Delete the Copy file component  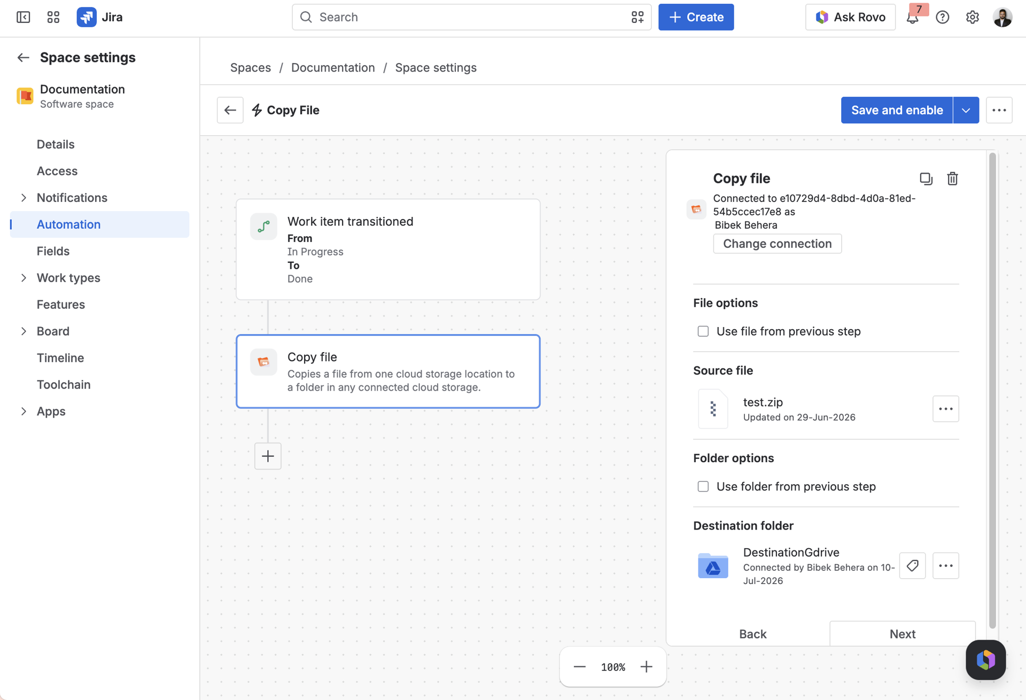pyautogui.click(x=952, y=178)
